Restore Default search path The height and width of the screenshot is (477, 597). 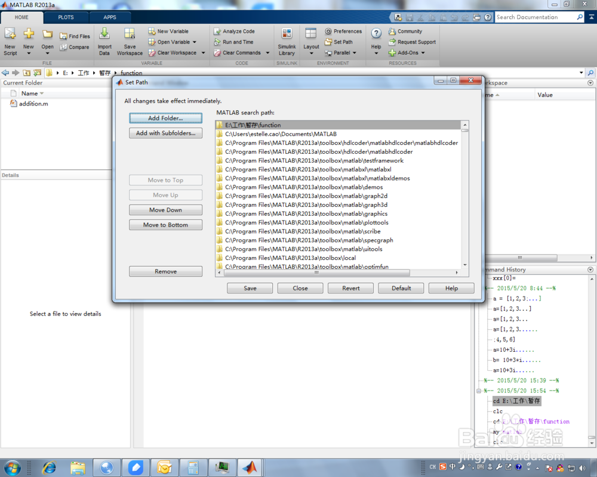click(x=401, y=288)
